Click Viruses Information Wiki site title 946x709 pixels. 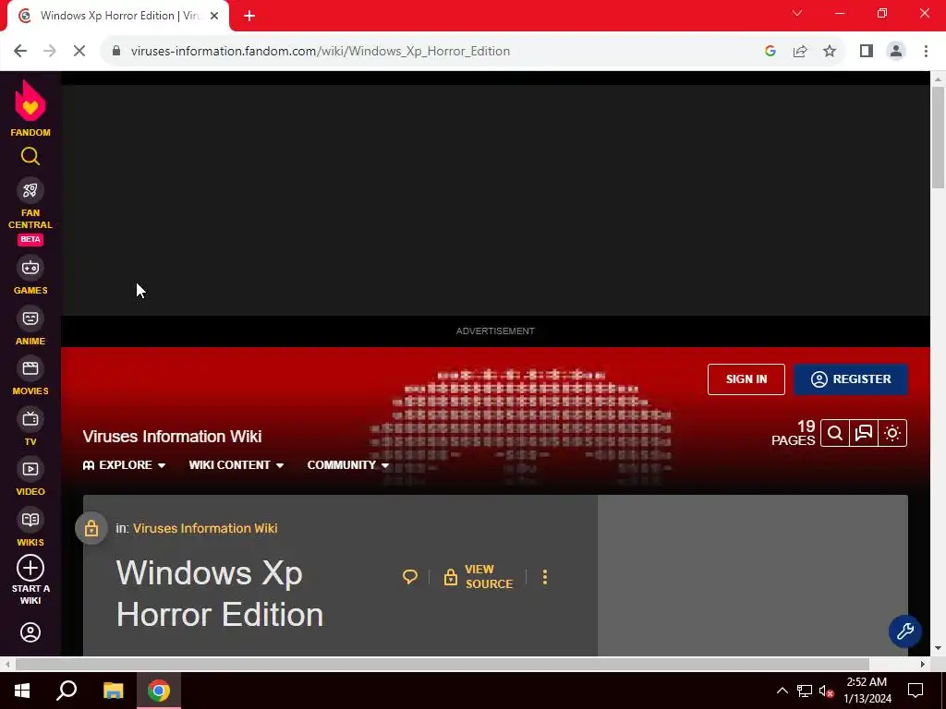(172, 437)
